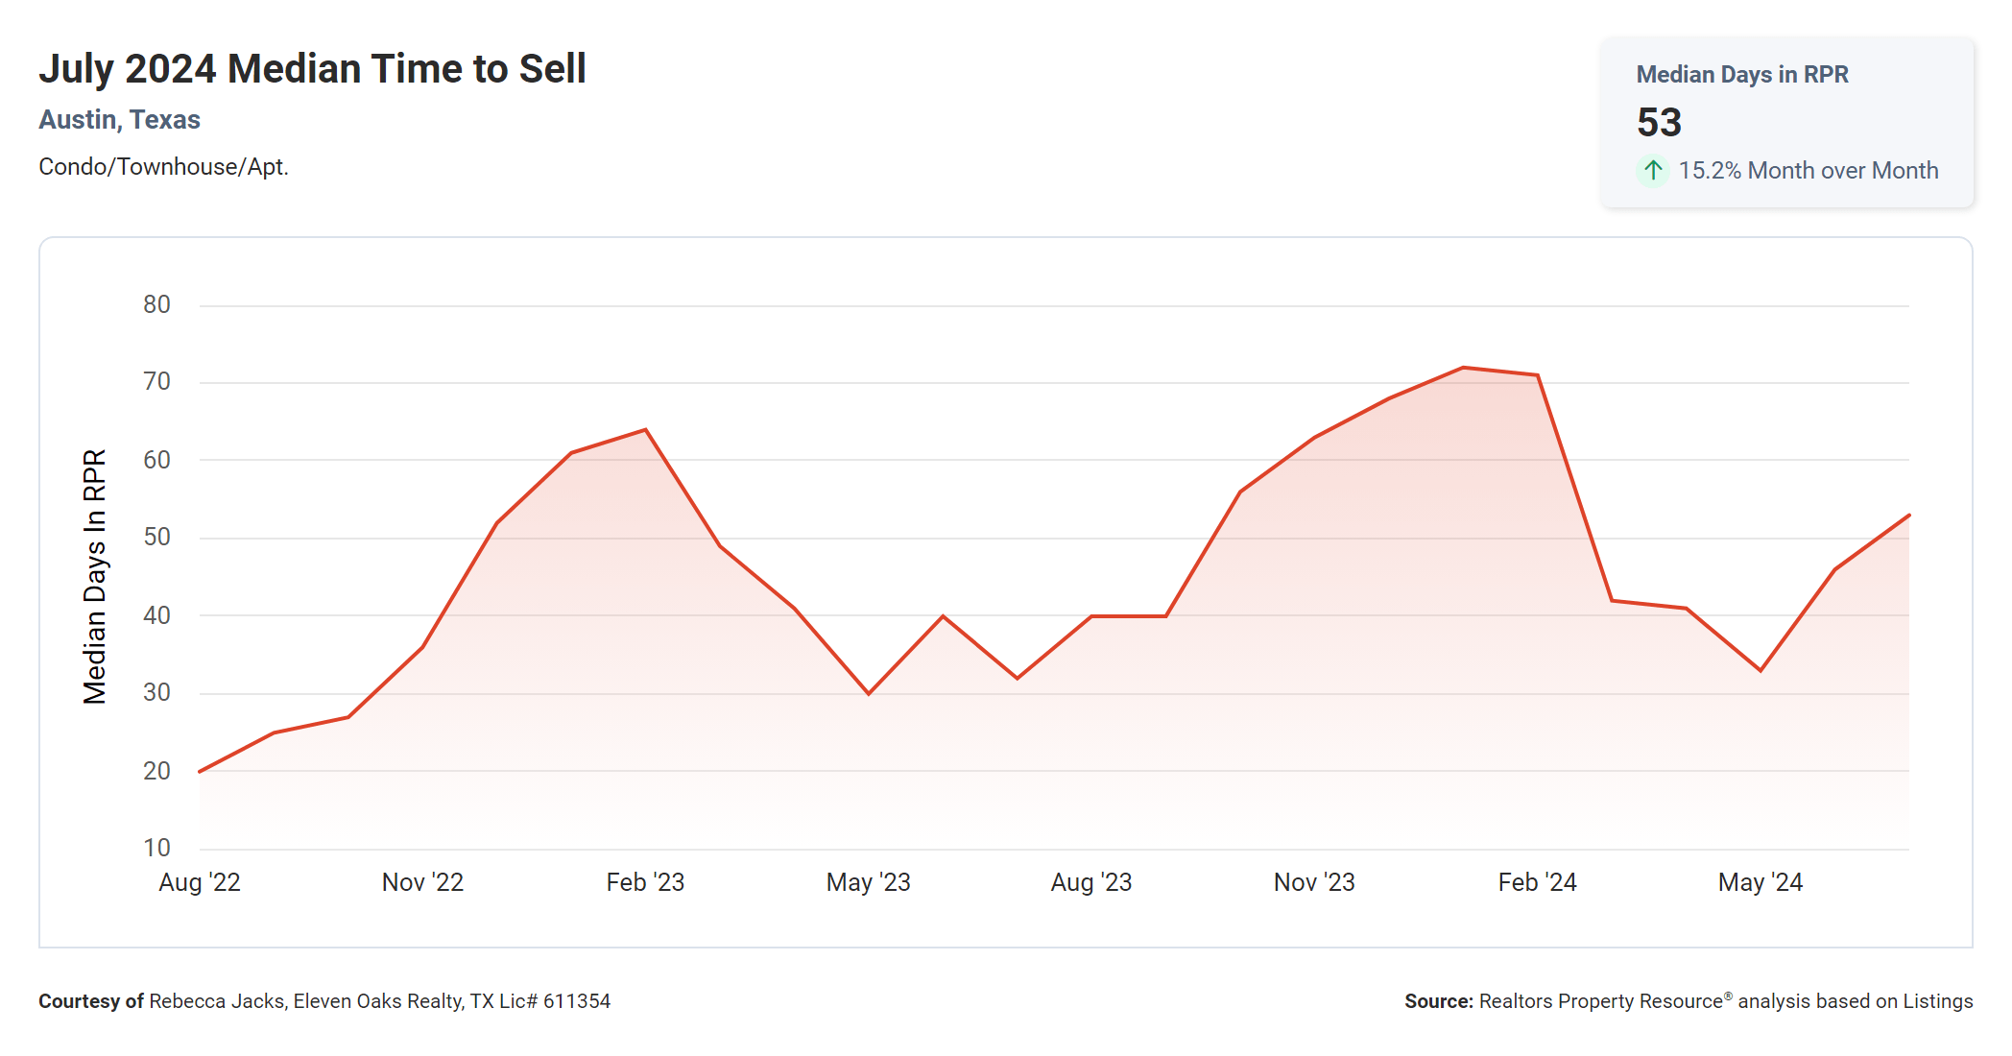Click the chart line peak near Feb '23
2012x1056 pixels.
[645, 430]
